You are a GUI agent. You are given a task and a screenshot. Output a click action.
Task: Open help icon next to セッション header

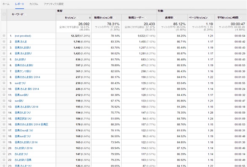pyautogui.click(x=78, y=18)
